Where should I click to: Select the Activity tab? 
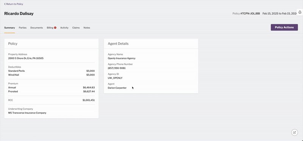tap(64, 28)
